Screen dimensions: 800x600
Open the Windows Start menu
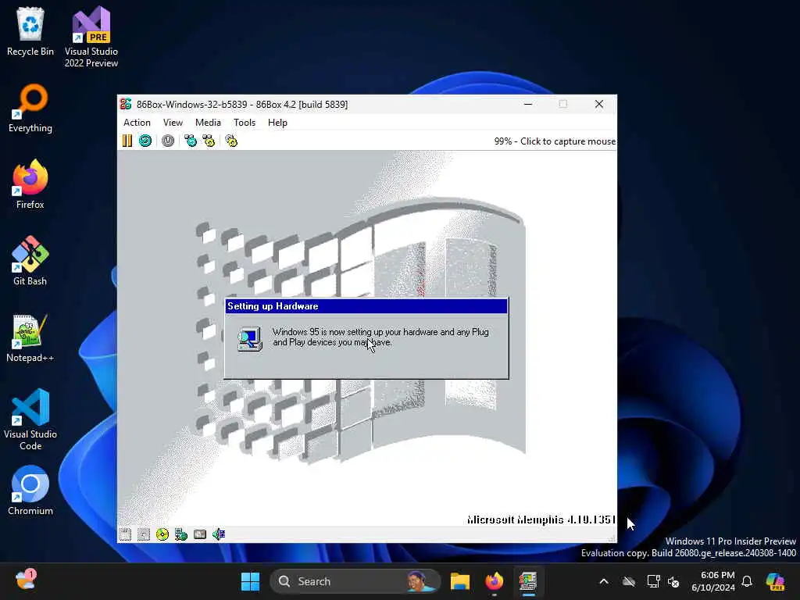click(250, 581)
